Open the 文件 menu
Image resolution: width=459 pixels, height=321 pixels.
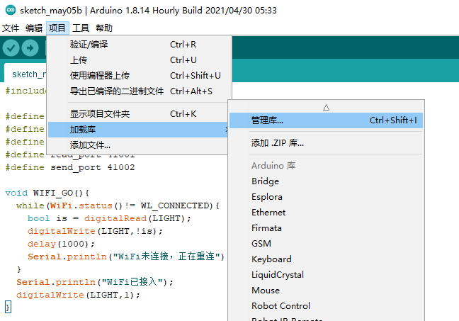11,28
